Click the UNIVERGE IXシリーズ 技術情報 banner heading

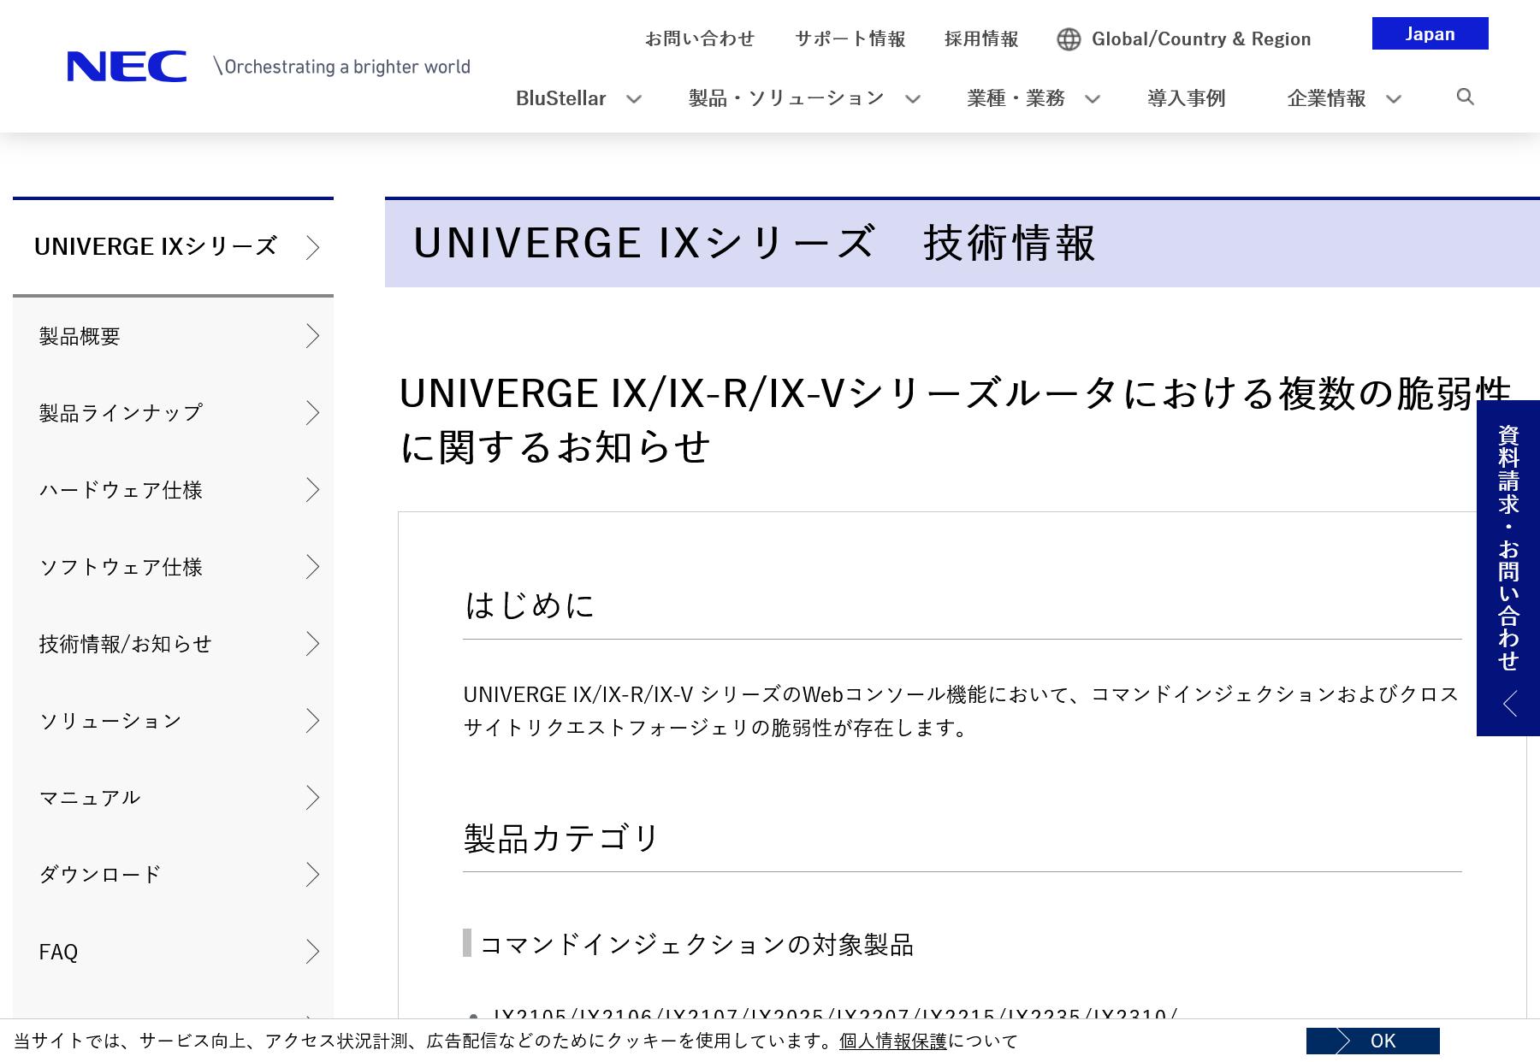(x=754, y=243)
